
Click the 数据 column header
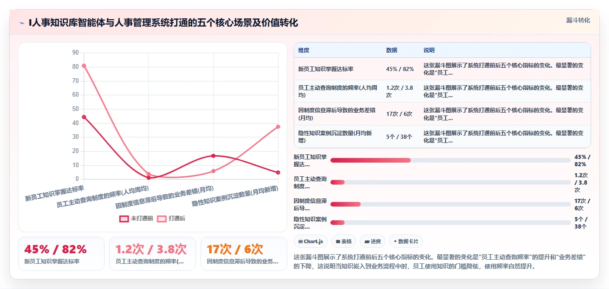[x=391, y=50]
